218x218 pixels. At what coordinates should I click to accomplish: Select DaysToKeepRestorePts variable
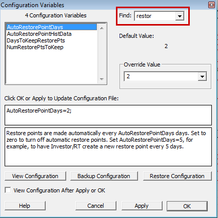coord(36,40)
